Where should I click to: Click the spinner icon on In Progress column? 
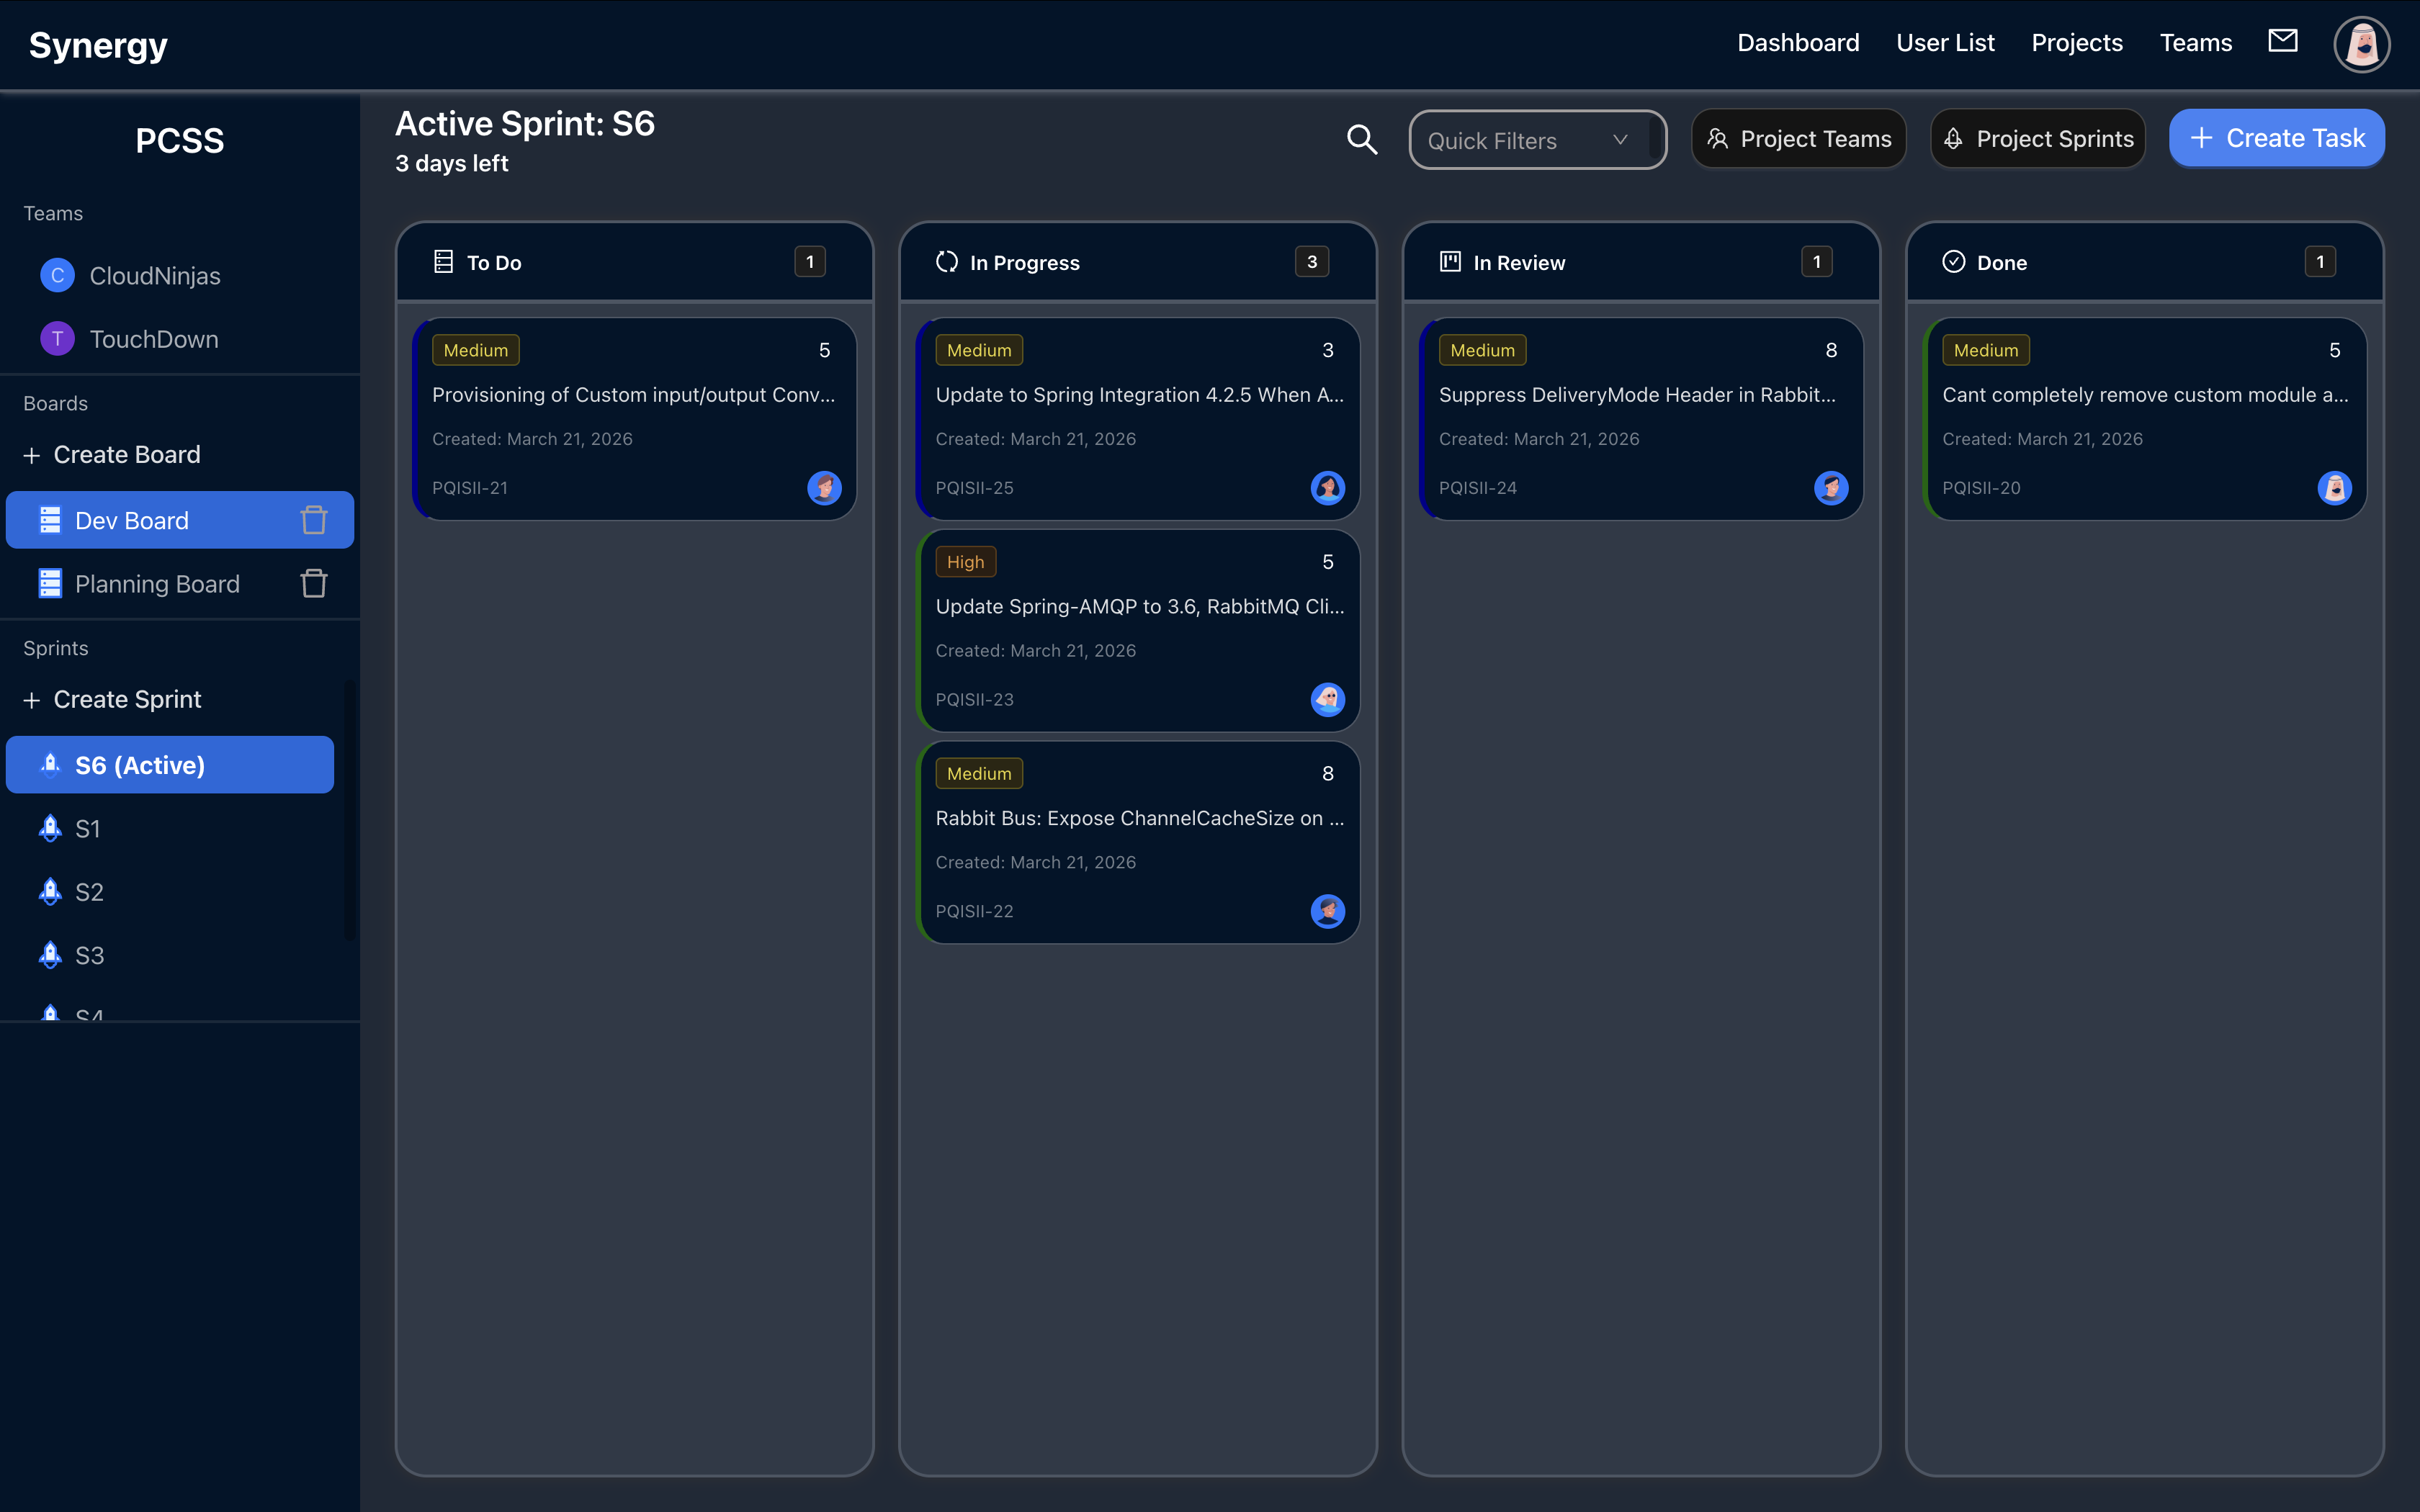tap(947, 262)
